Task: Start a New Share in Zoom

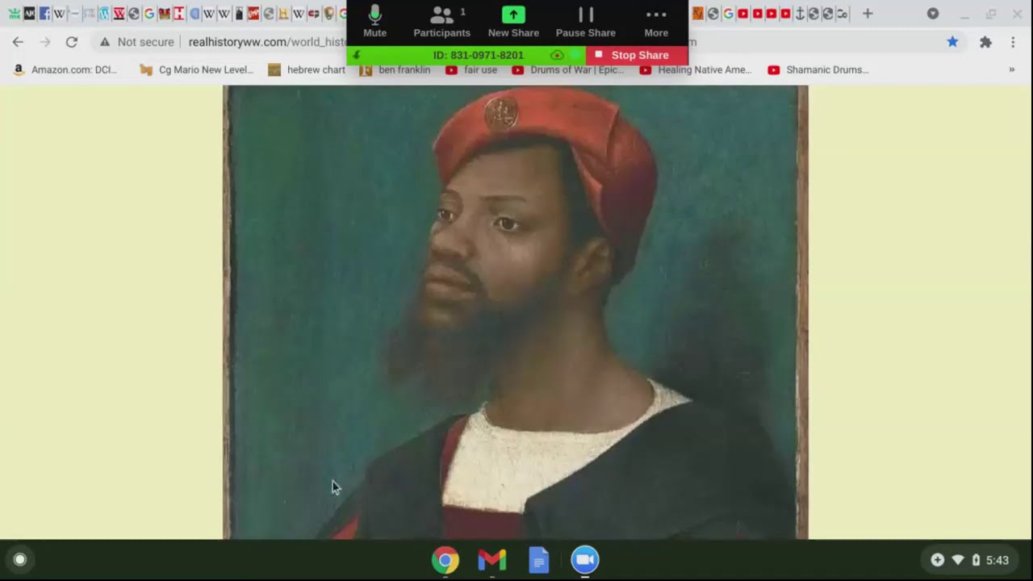Action: pyautogui.click(x=513, y=22)
